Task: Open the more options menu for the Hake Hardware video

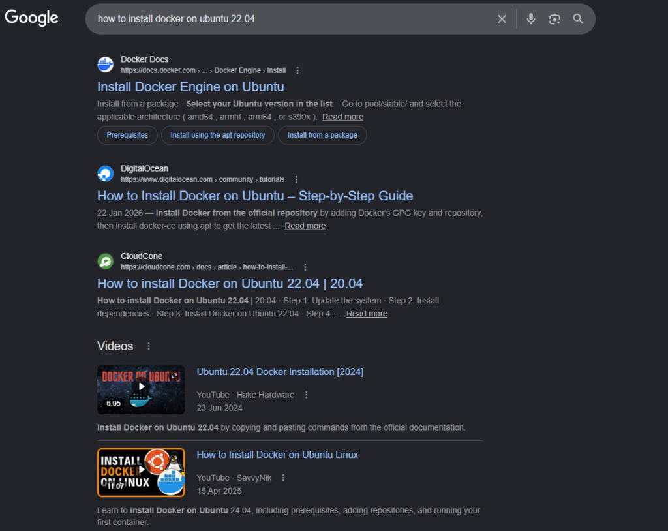Action: pos(307,395)
